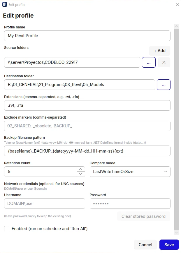Click the vertical scrollbar thumb
Viewport: 181px width, 253px height.
177,129
